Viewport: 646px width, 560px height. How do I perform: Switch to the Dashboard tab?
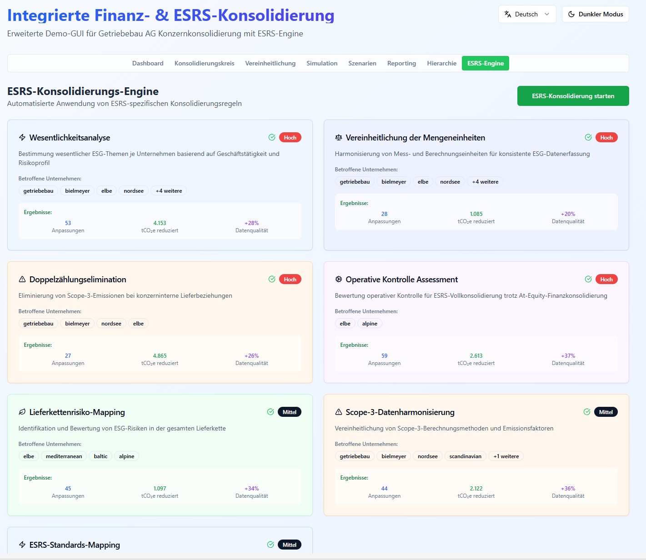[x=148, y=63]
